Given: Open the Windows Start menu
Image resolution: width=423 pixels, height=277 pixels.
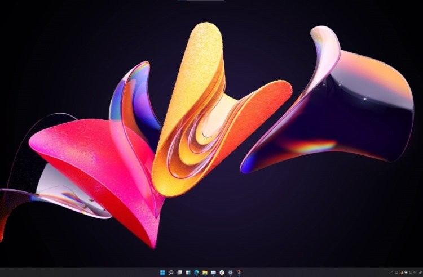Looking at the screenshot, I should pyautogui.click(x=162, y=272).
